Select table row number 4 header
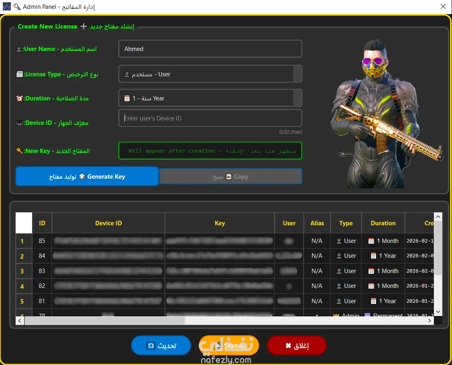The image size is (452, 365). 24,286
